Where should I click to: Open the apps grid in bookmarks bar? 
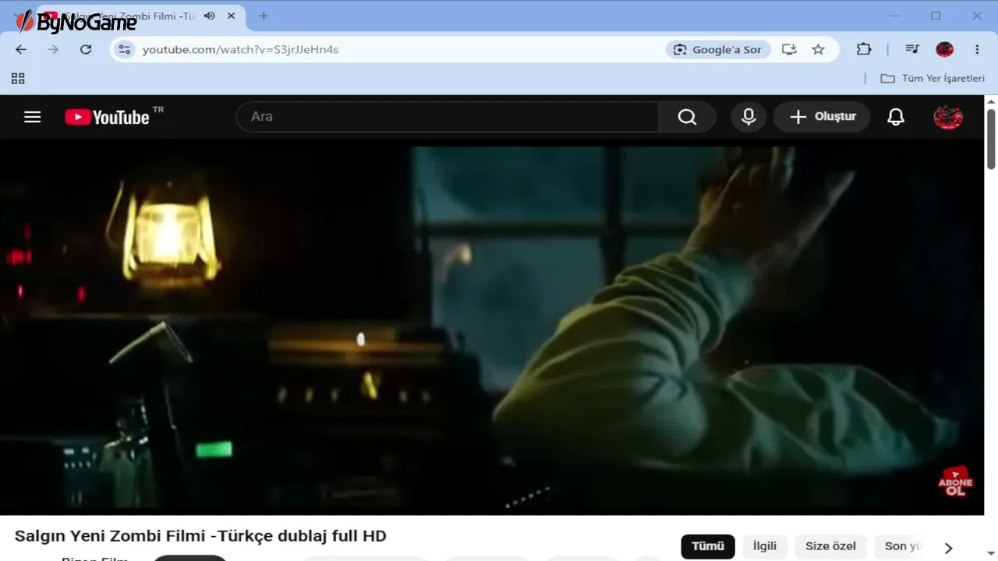tap(18, 78)
